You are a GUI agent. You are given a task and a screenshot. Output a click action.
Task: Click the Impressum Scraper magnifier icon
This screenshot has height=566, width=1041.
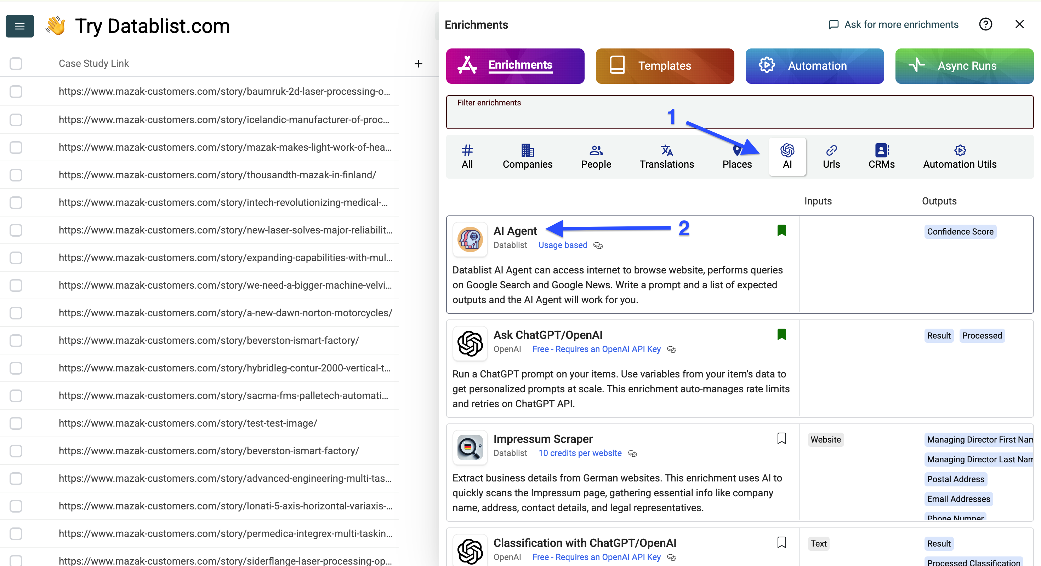tap(470, 447)
